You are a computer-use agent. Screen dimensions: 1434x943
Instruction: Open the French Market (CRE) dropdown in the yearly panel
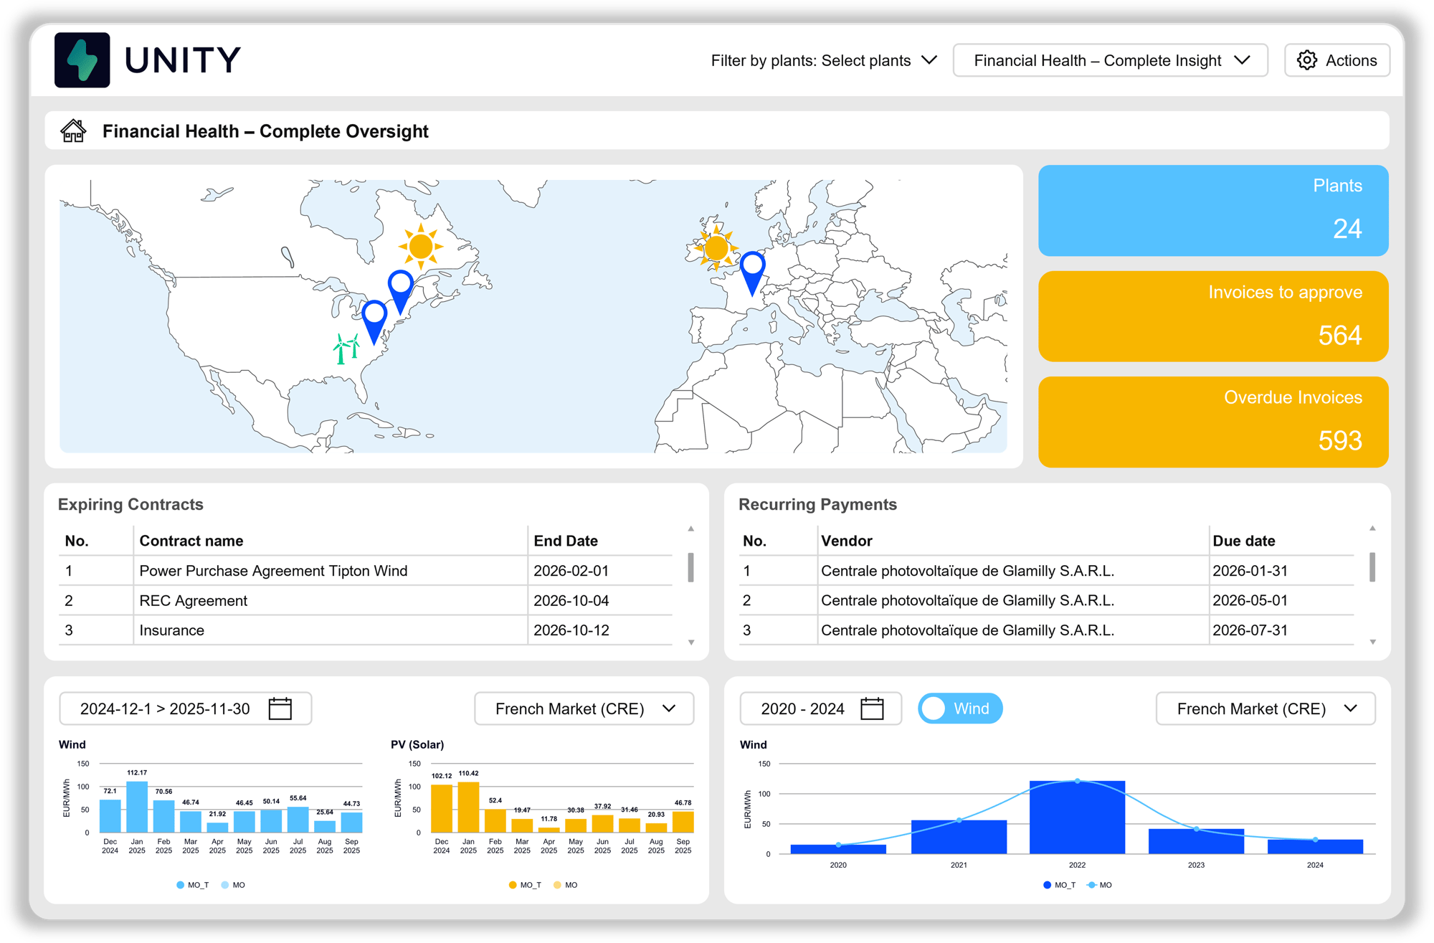(x=1265, y=708)
